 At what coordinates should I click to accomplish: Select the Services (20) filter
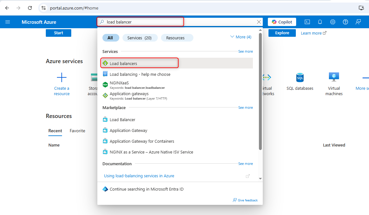[140, 38]
